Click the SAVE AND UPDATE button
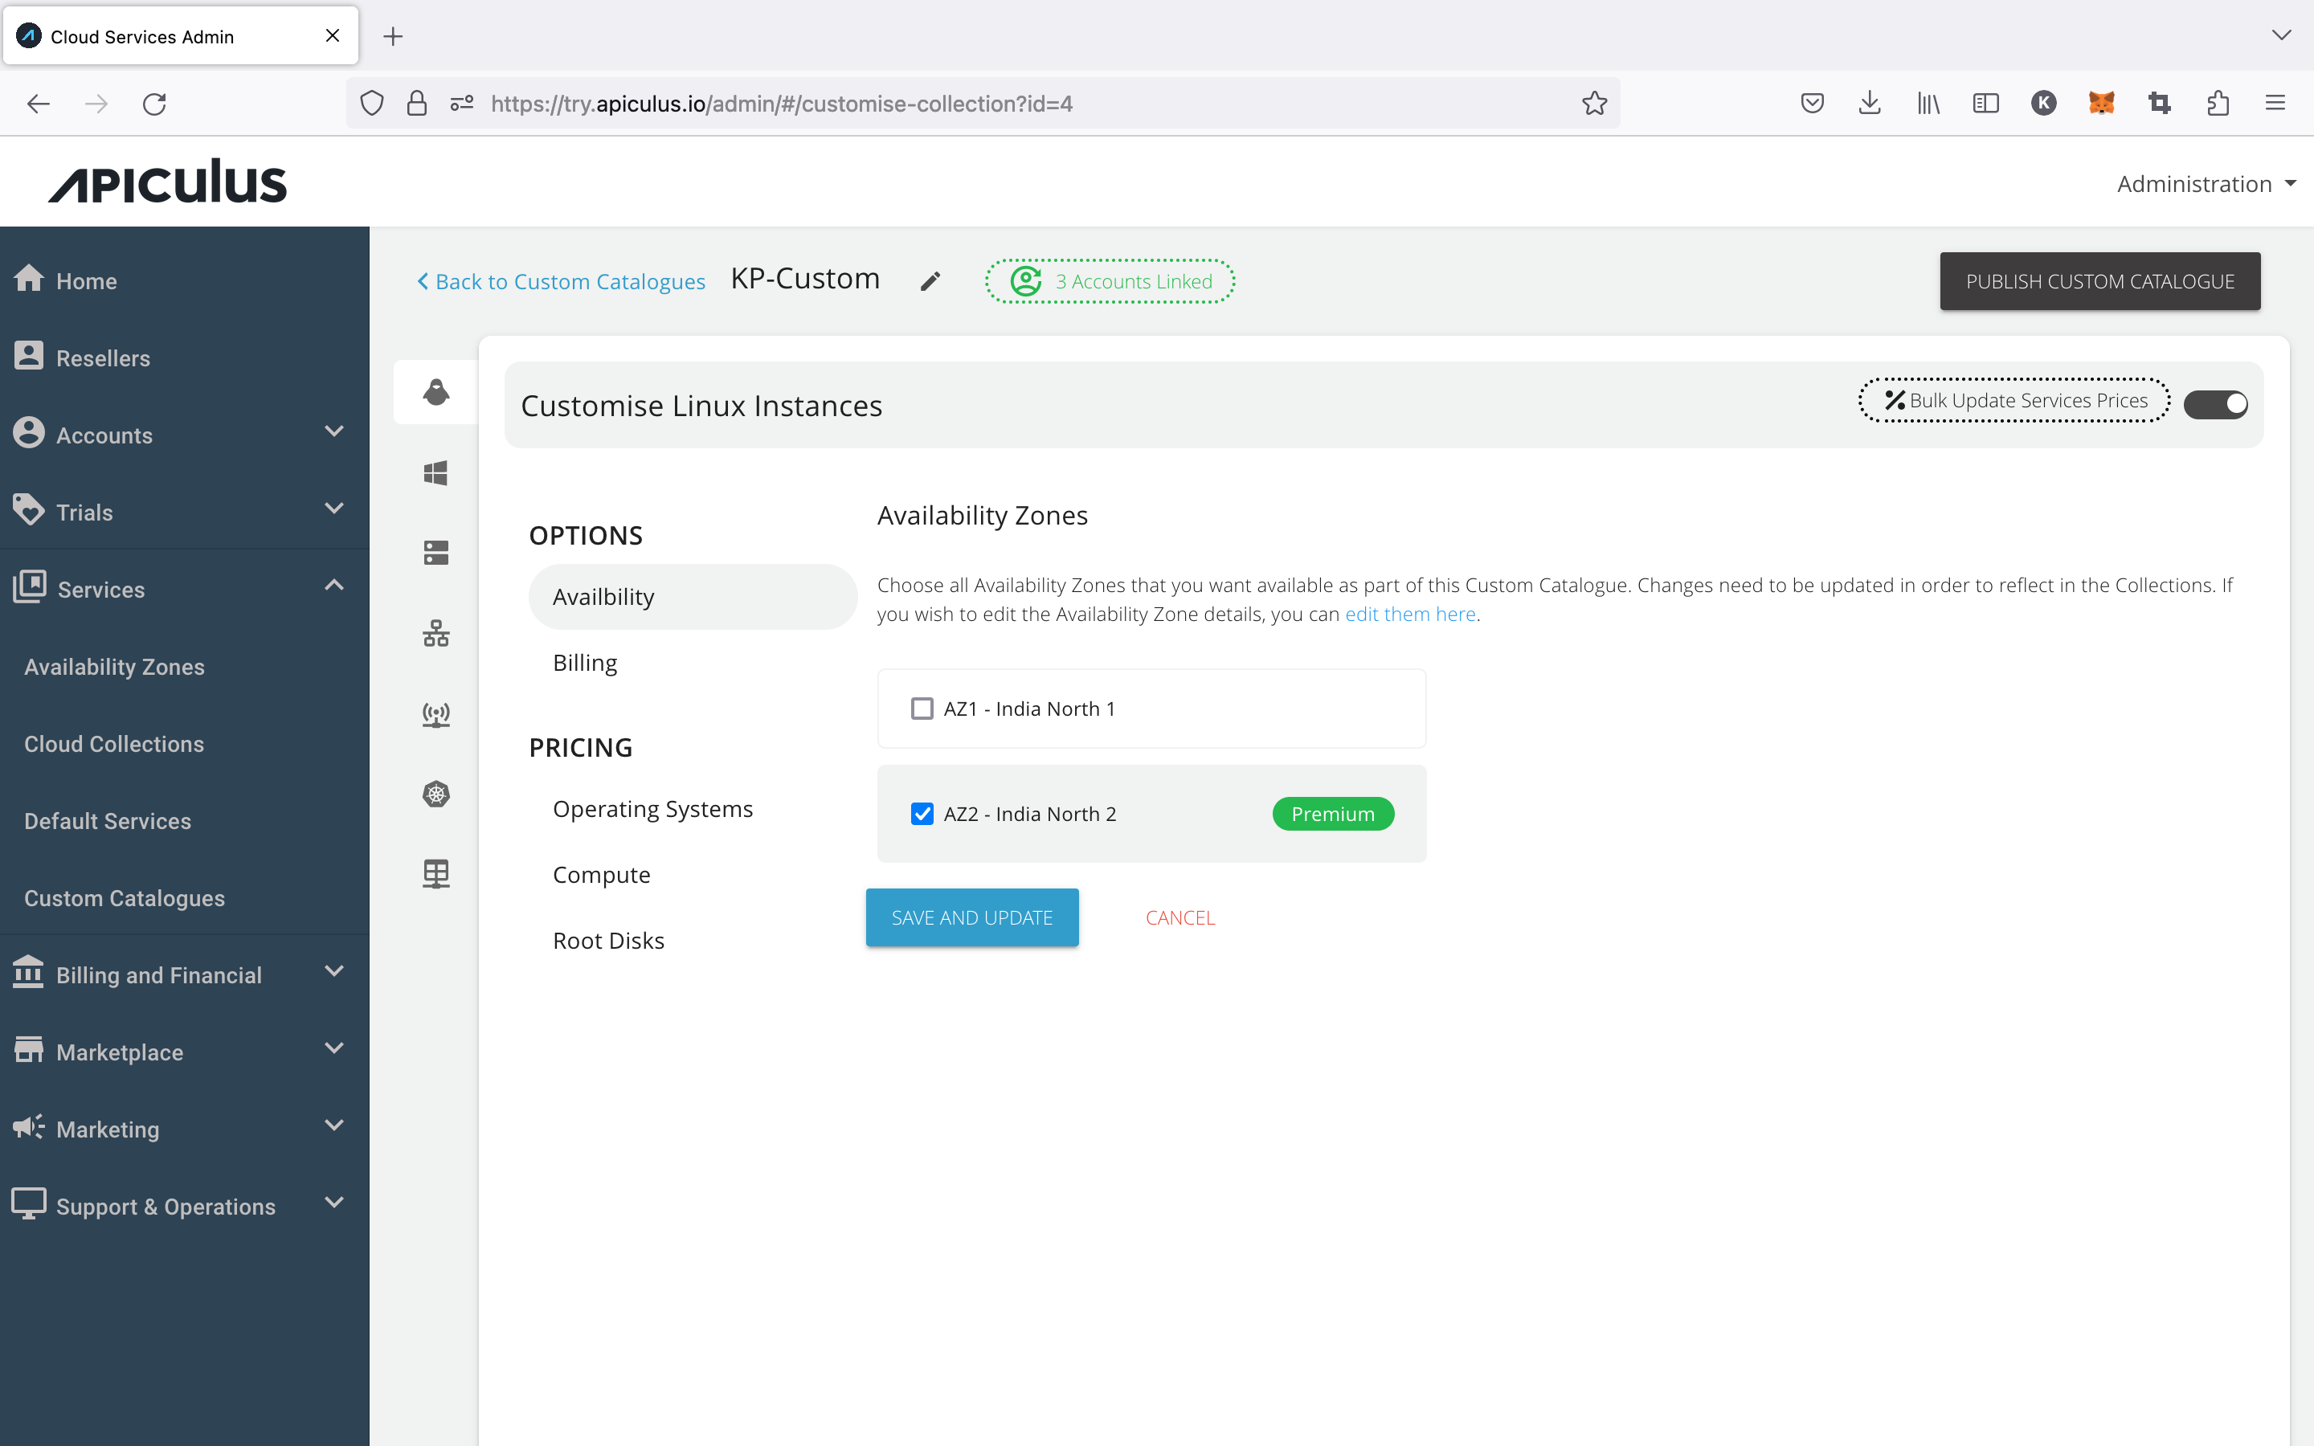The image size is (2314, 1446). 971,917
